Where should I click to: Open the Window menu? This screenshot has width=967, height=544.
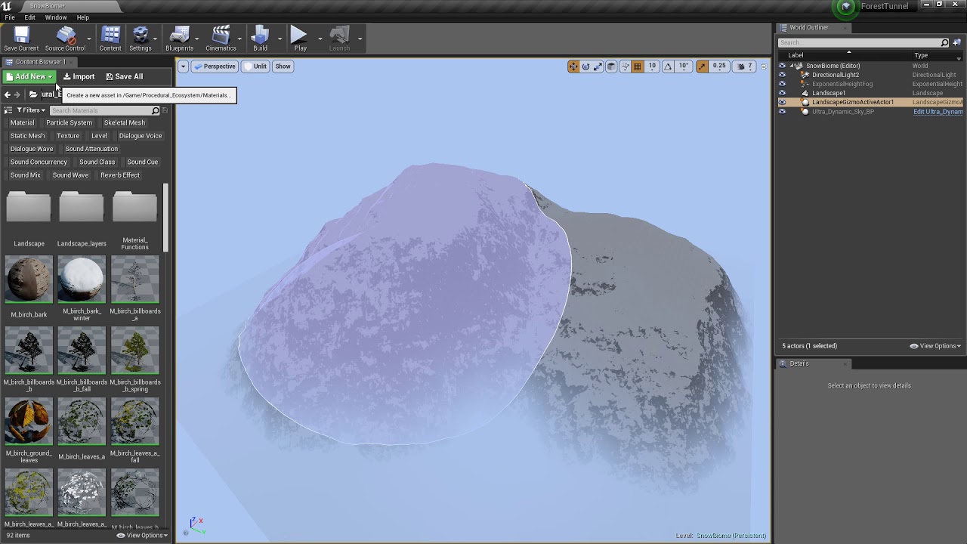pyautogui.click(x=56, y=17)
